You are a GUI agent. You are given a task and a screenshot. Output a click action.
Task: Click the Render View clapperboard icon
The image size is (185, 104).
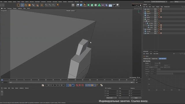(133, 5)
